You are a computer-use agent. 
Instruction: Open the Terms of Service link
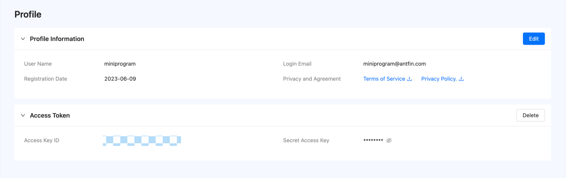tap(384, 79)
